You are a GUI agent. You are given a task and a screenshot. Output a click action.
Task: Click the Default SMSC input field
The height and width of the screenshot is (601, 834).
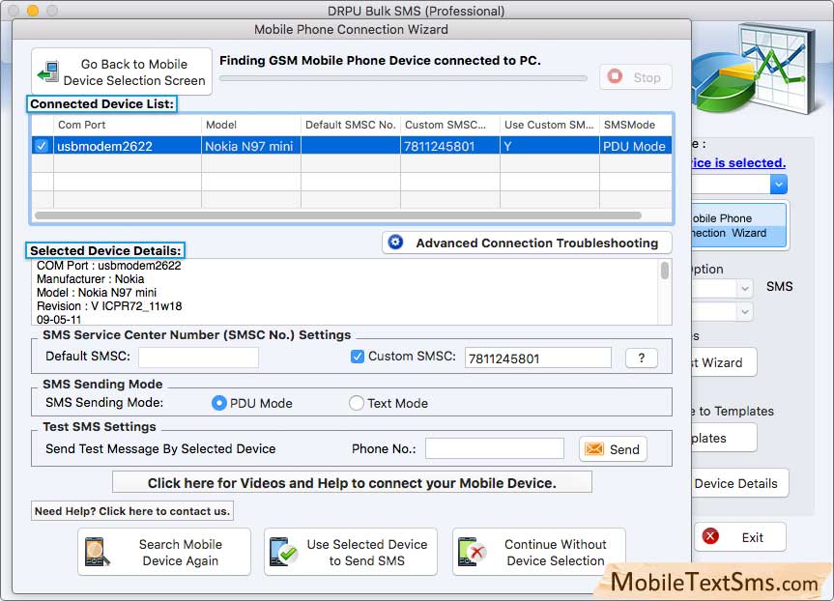[198, 358]
